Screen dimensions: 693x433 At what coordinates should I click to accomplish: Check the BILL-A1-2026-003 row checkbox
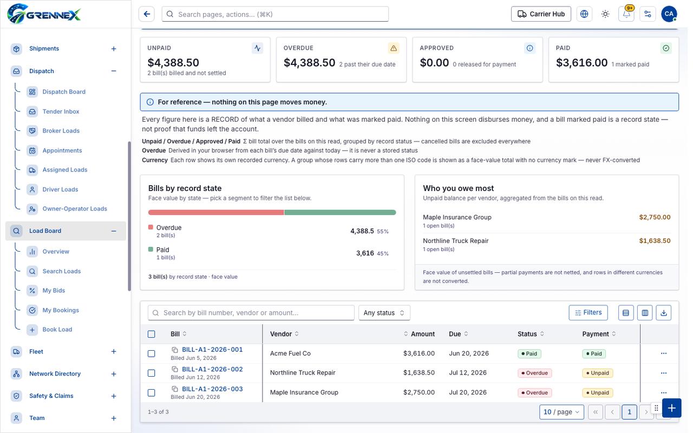[x=152, y=392]
